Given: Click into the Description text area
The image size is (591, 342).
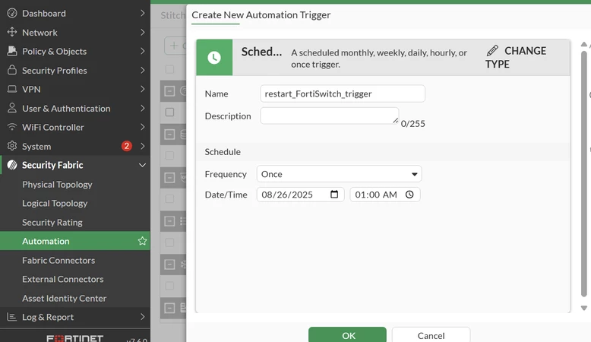Looking at the screenshot, I should [330, 116].
